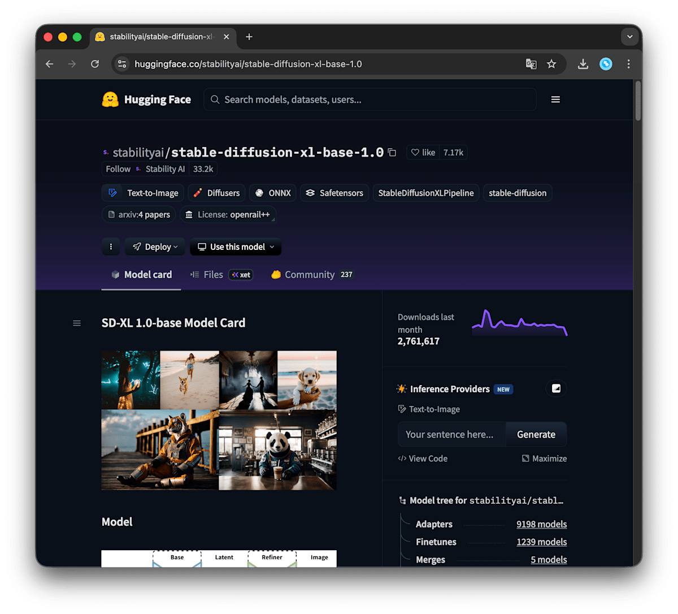Viewport: 678px width, 614px height.
Task: Click the 2,761,617 downloads count
Action: click(419, 341)
